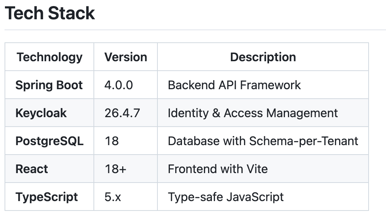386x223 pixels.
Task: Click the Technology column header
Action: [49, 57]
